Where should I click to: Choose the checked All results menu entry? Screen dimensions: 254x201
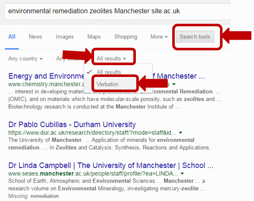click(109, 72)
